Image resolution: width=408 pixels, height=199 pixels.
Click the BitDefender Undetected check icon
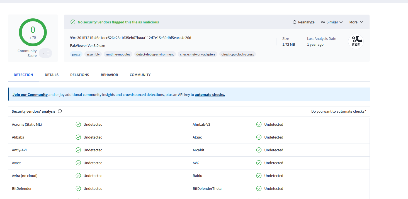78,188
